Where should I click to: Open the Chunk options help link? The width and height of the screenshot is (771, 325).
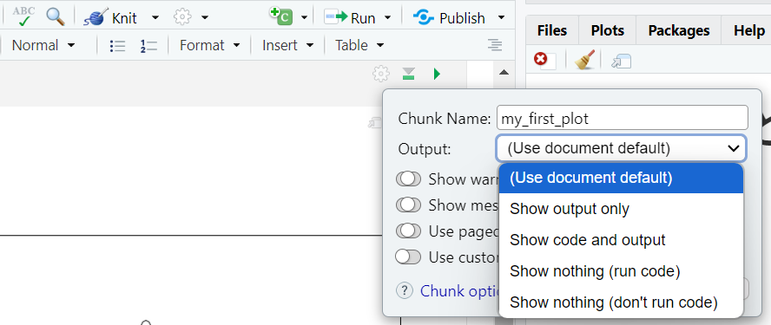coord(458,290)
